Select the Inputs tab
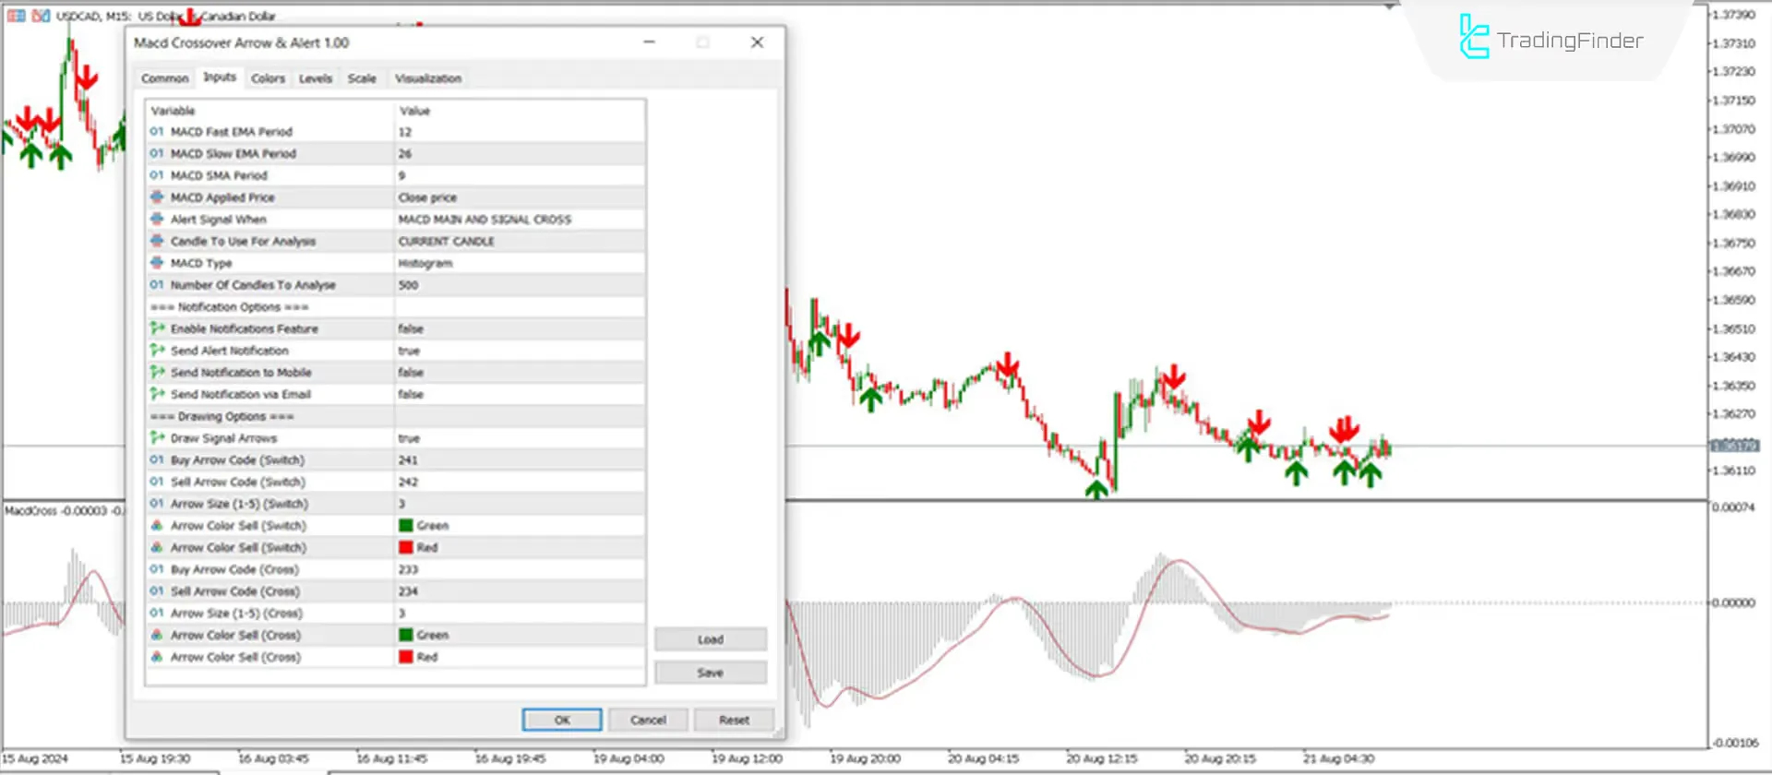 [220, 77]
